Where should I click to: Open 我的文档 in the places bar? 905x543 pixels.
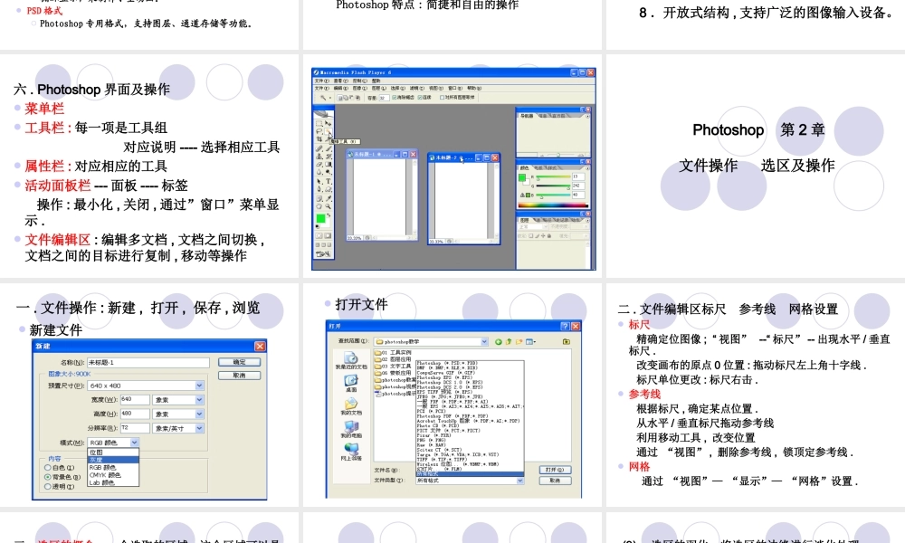click(351, 407)
